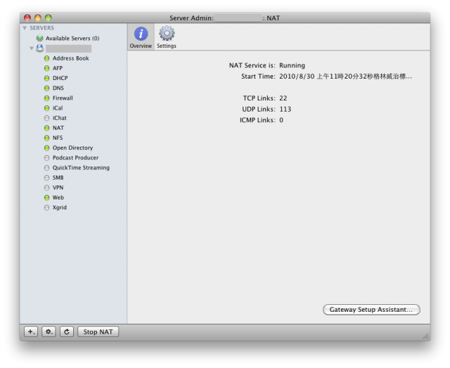Click the green status dot for Firewall
Viewport: 450px width, 368px height.
pos(47,98)
